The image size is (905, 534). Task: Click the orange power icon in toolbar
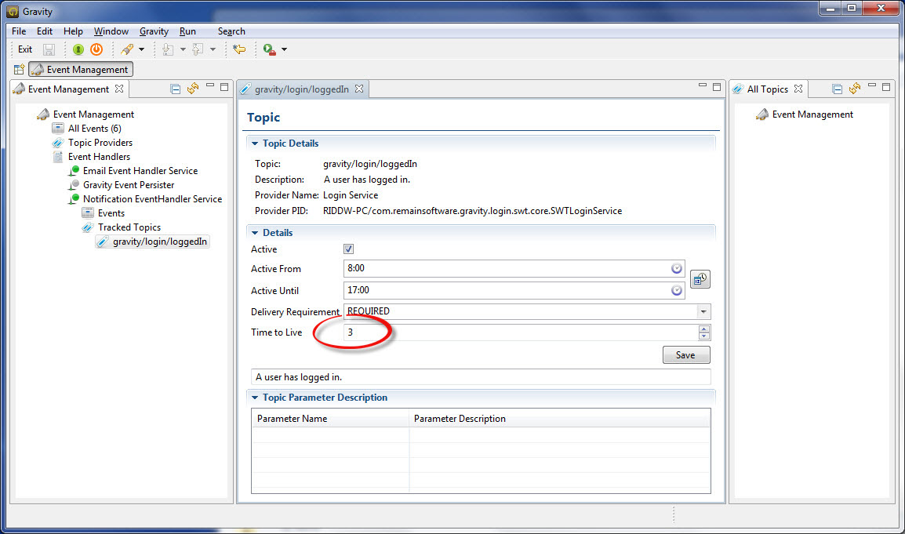pyautogui.click(x=96, y=49)
